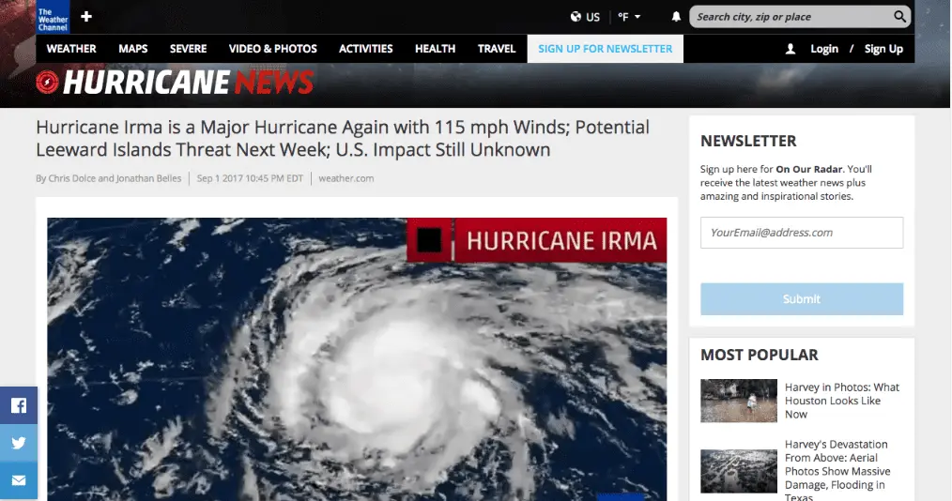952x501 pixels.
Task: Expand the °F temperature unit dropdown
Action: [629, 17]
